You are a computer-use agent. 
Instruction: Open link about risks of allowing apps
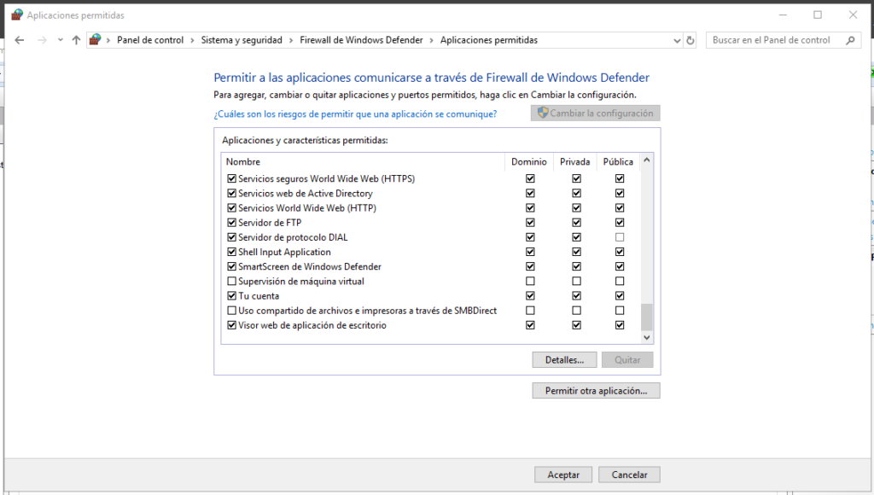click(355, 114)
